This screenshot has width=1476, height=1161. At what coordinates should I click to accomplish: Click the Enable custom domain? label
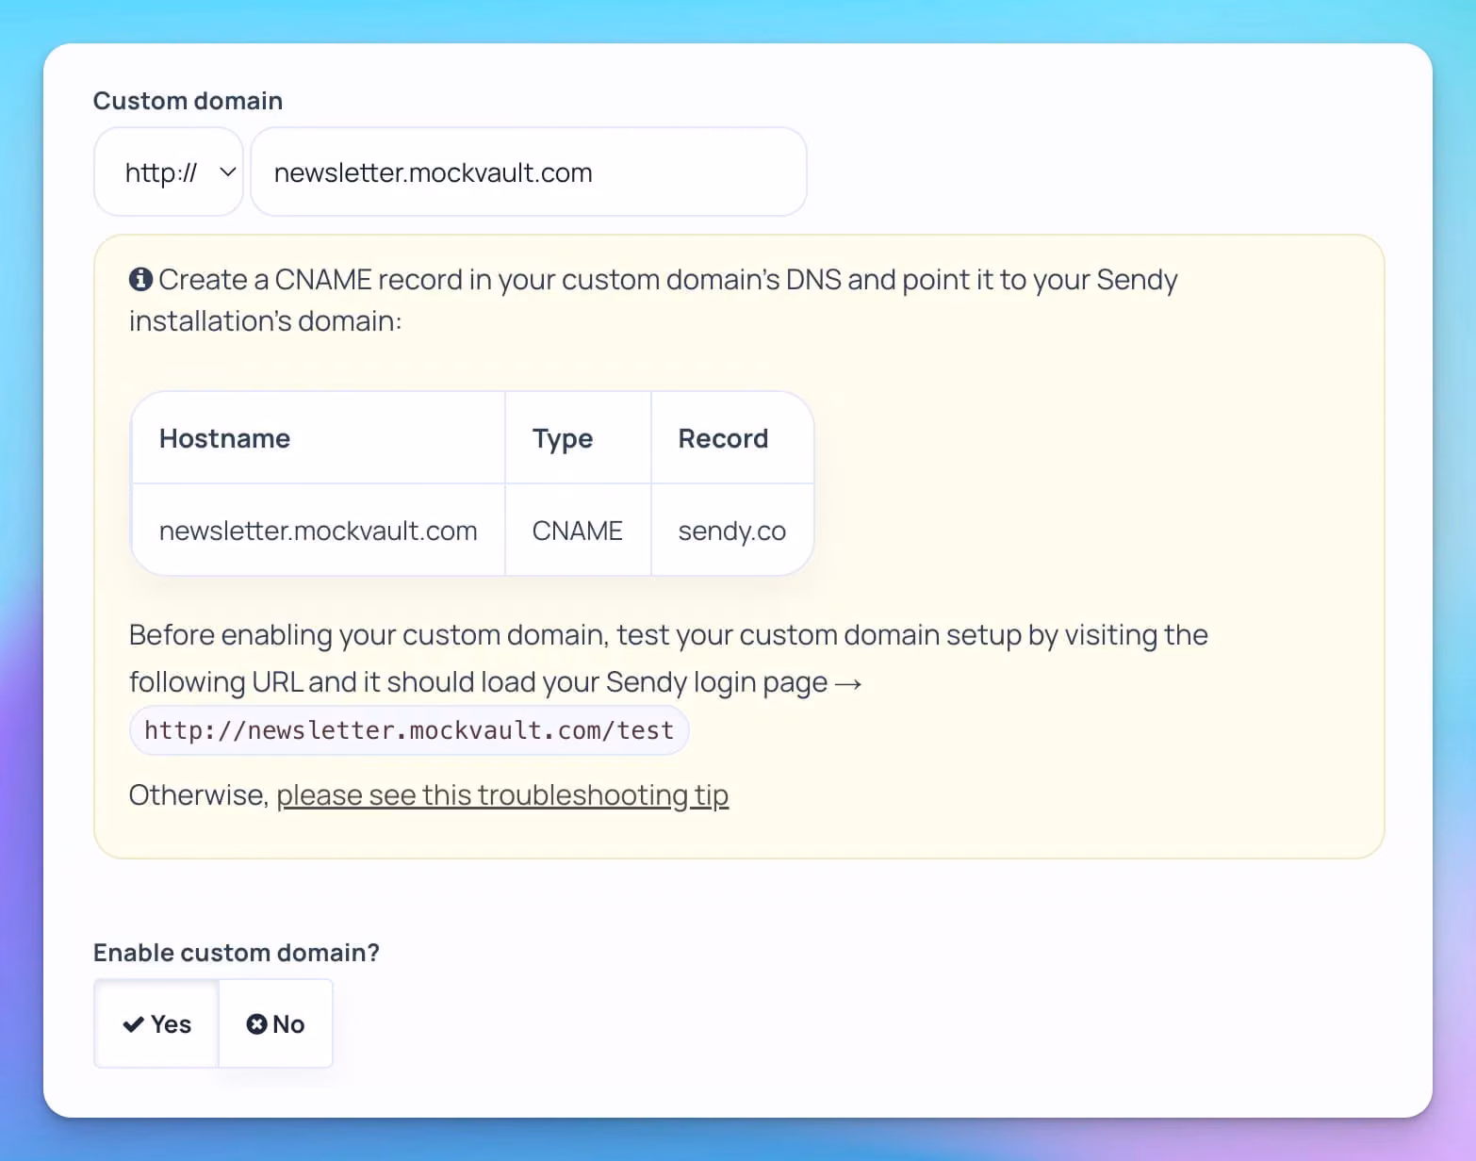[x=237, y=953]
